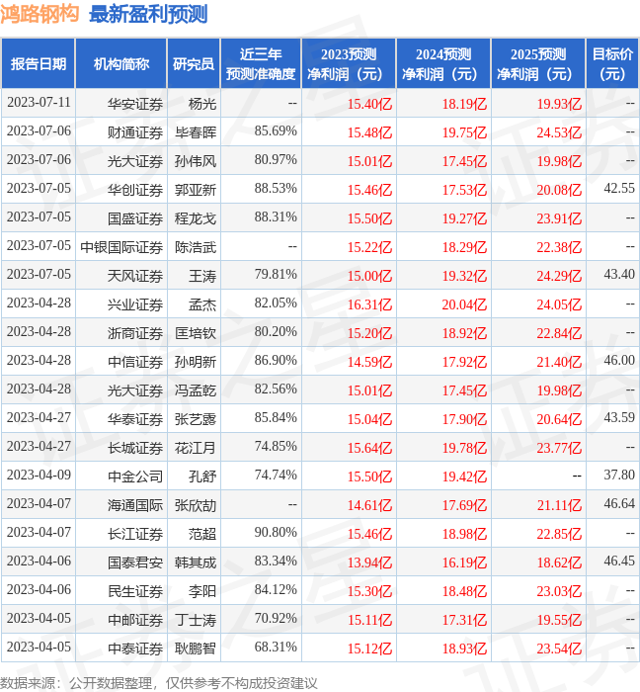The image size is (640, 692).
Task: Click the 85.69% accuracy value
Action: pyautogui.click(x=276, y=131)
